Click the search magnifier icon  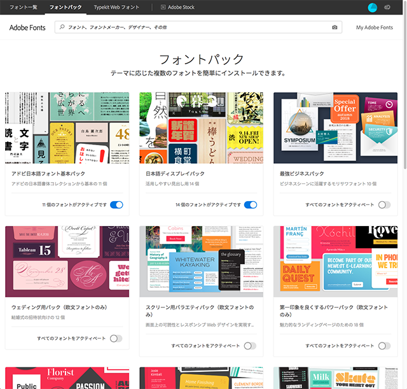pos(62,27)
